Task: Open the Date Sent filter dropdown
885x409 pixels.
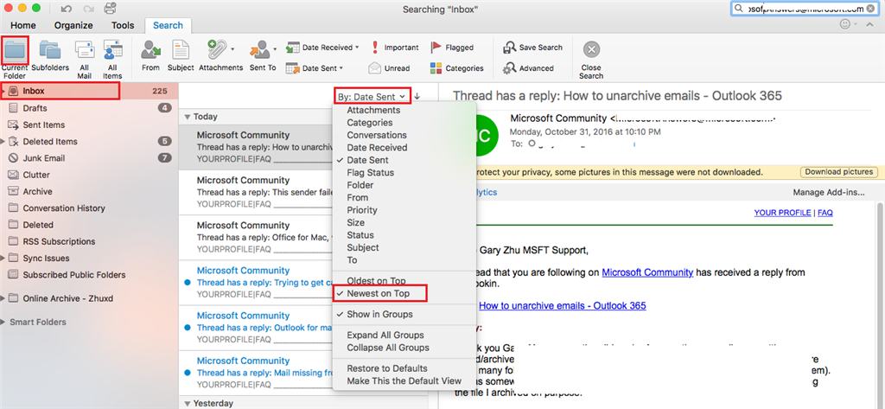Action: click(315, 68)
